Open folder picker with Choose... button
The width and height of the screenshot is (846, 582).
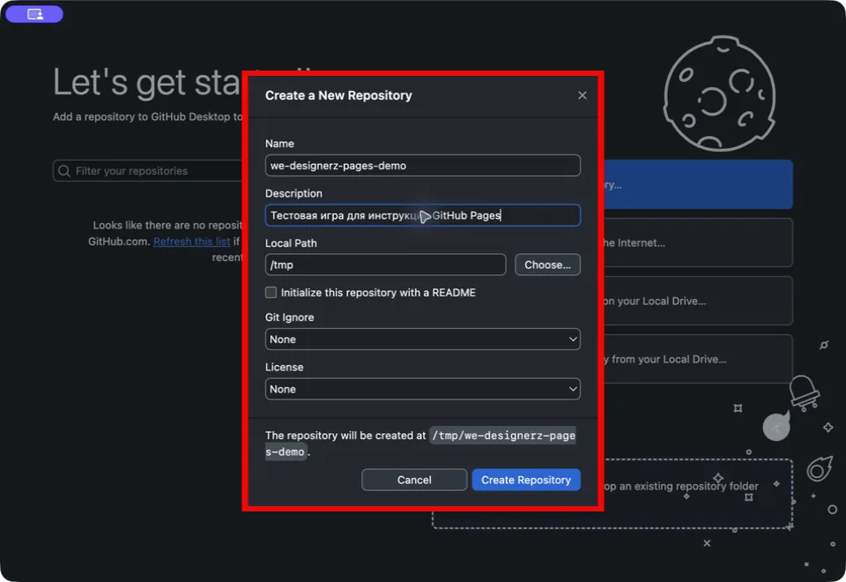[547, 265]
